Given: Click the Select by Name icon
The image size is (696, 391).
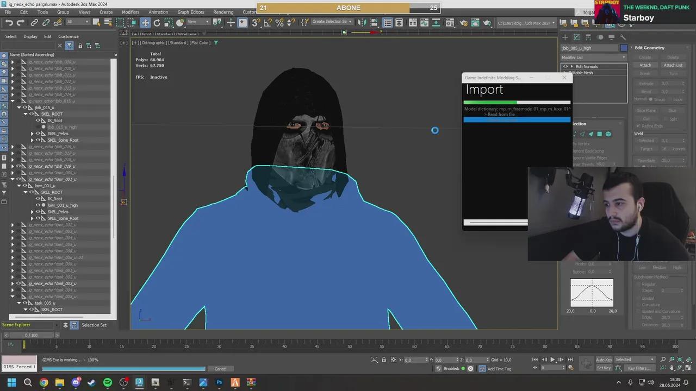Looking at the screenshot, I should [108, 22].
